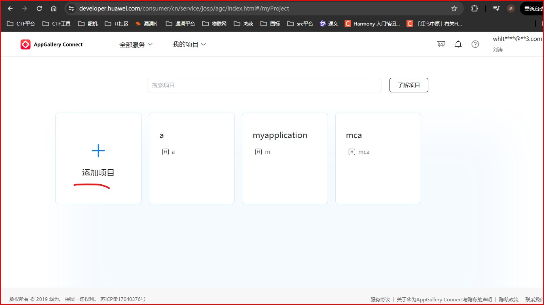Open the help question mark icon

475,44
